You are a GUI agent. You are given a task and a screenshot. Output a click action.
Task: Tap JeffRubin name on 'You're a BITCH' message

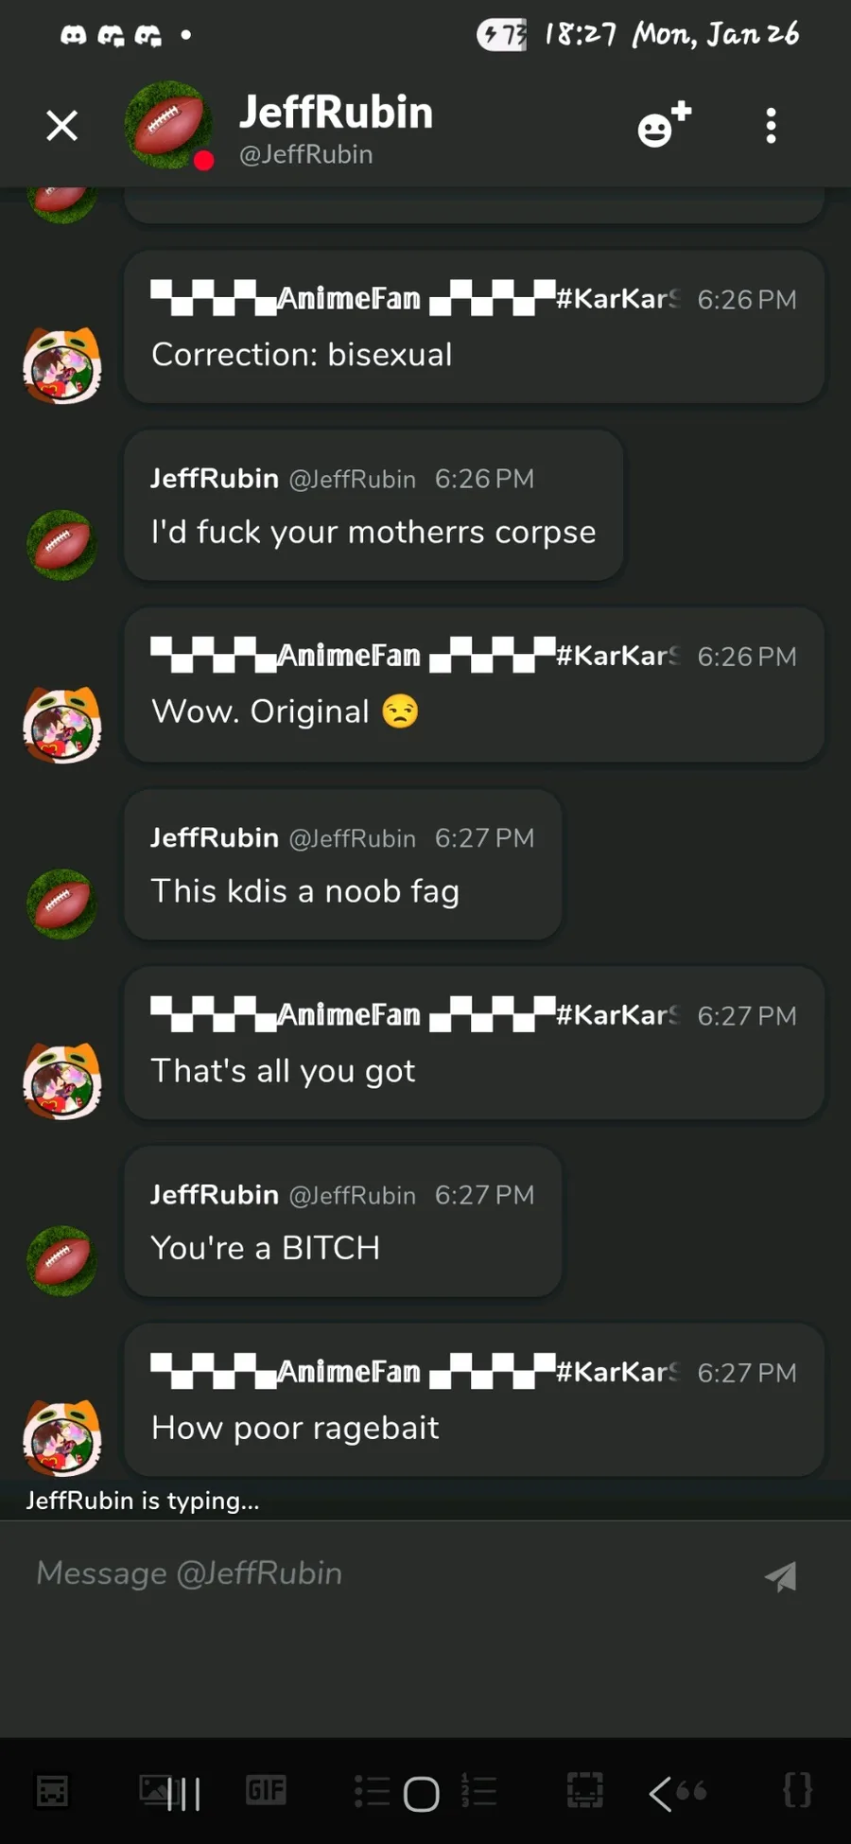tap(215, 1195)
